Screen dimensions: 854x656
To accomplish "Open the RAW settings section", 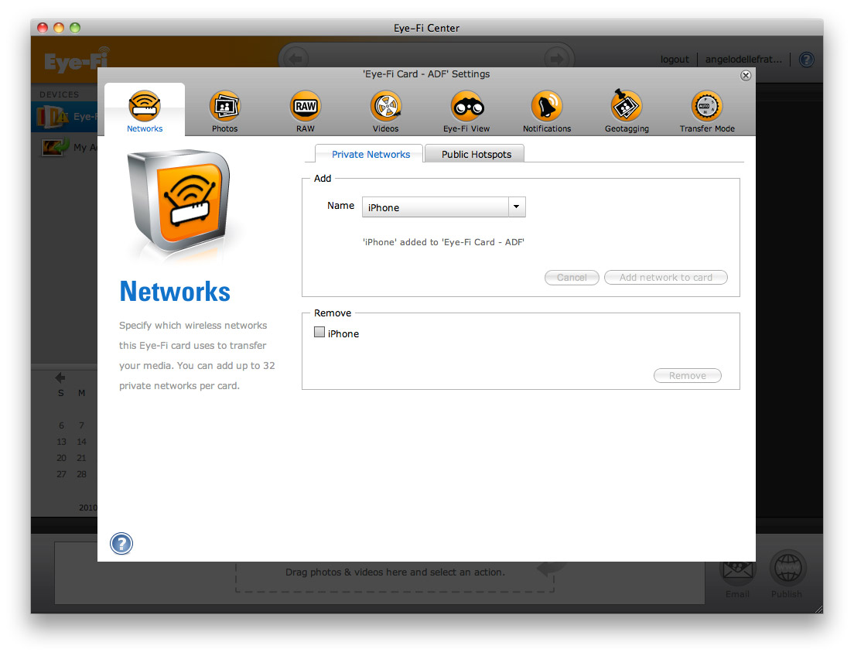I will [x=305, y=111].
